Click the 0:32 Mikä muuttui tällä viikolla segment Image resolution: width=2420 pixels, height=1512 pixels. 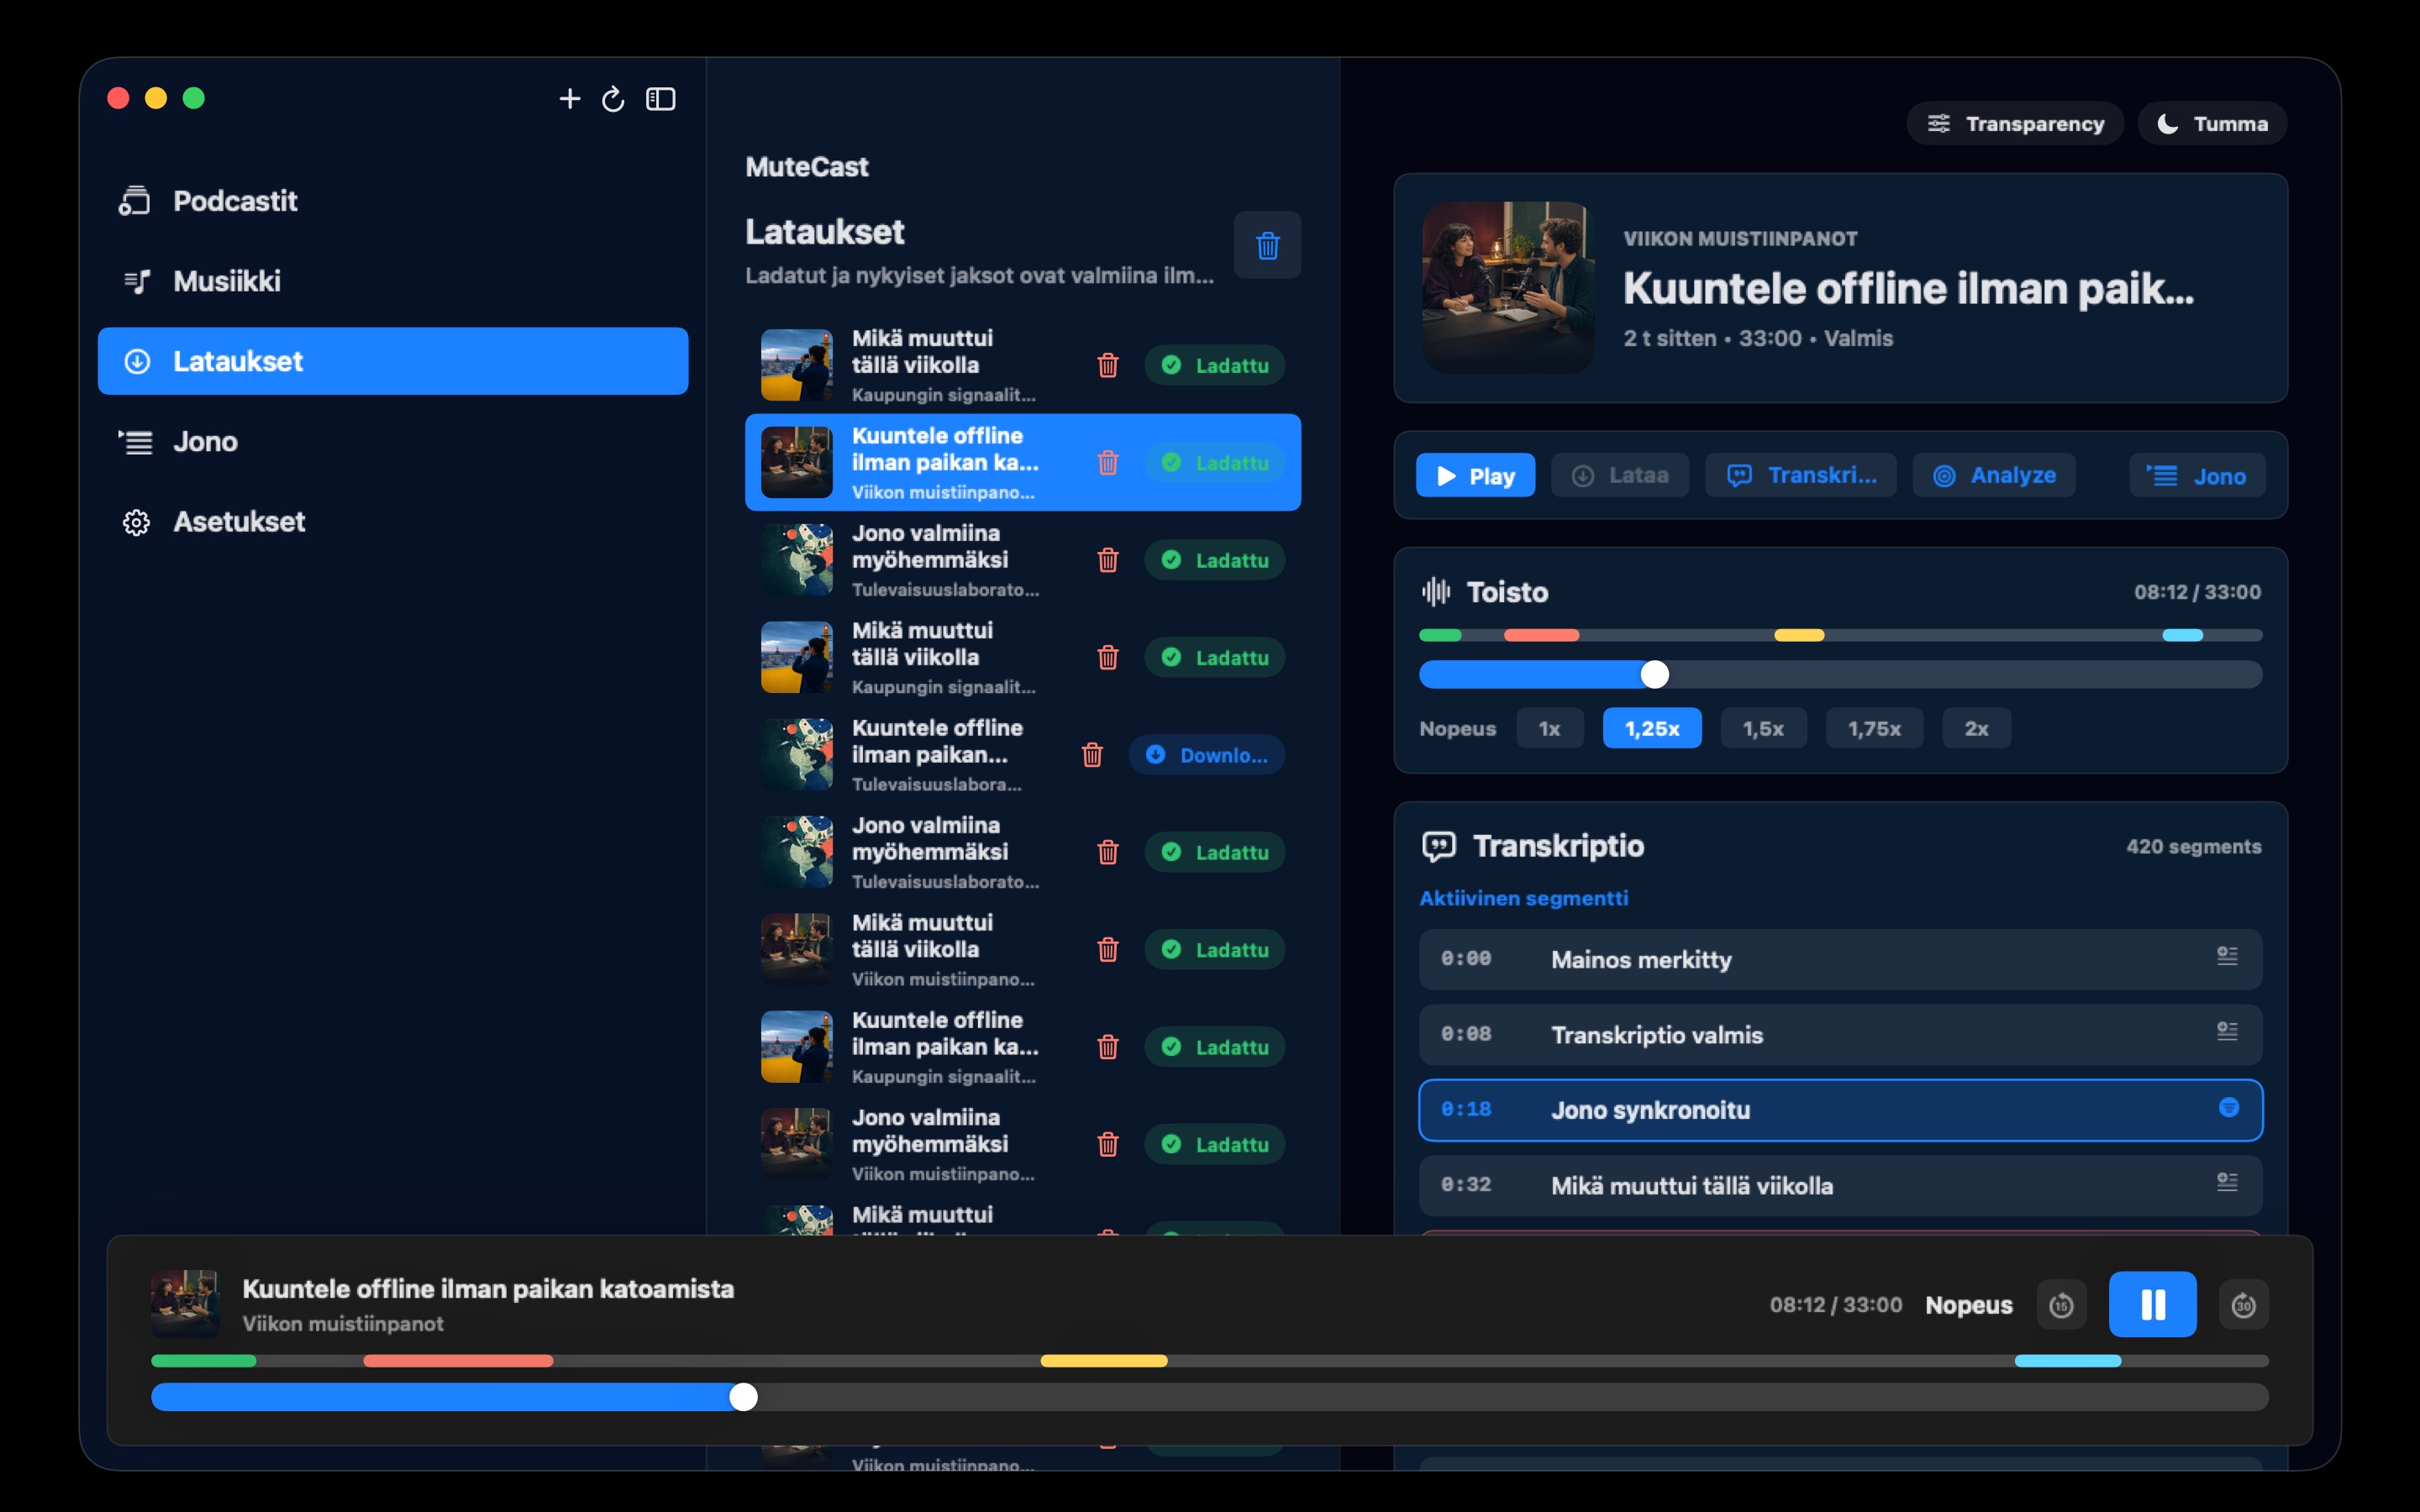[1840, 1185]
